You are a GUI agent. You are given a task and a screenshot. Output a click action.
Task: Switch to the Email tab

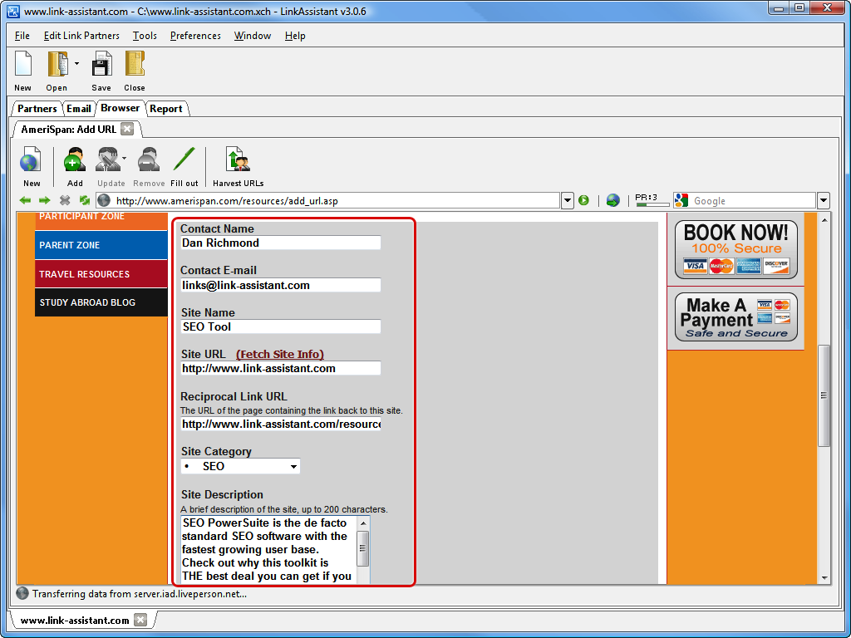[x=79, y=109]
